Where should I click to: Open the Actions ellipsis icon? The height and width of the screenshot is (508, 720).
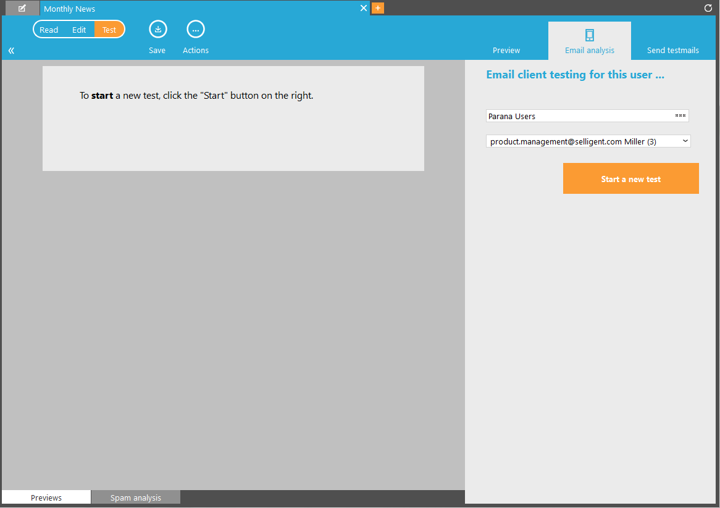196,30
